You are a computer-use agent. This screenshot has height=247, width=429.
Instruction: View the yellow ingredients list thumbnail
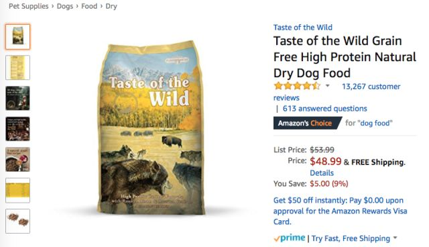pos(18,67)
